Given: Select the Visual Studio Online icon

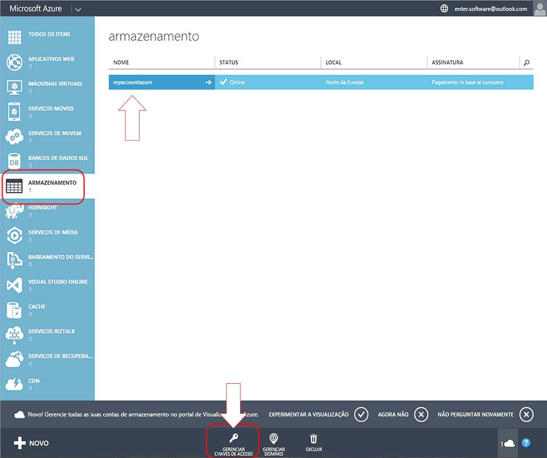Looking at the screenshot, I should click(x=14, y=285).
